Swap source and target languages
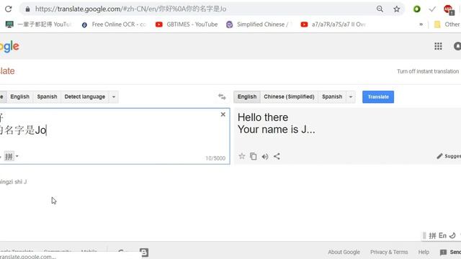This screenshot has height=259, width=461. point(222,96)
